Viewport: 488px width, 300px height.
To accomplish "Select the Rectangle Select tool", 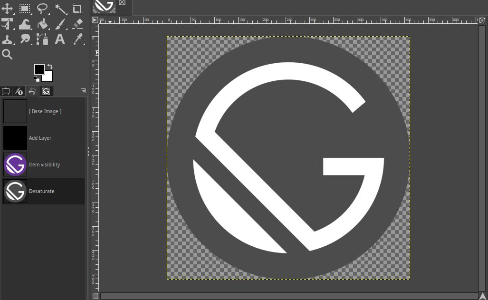I will coord(25,9).
